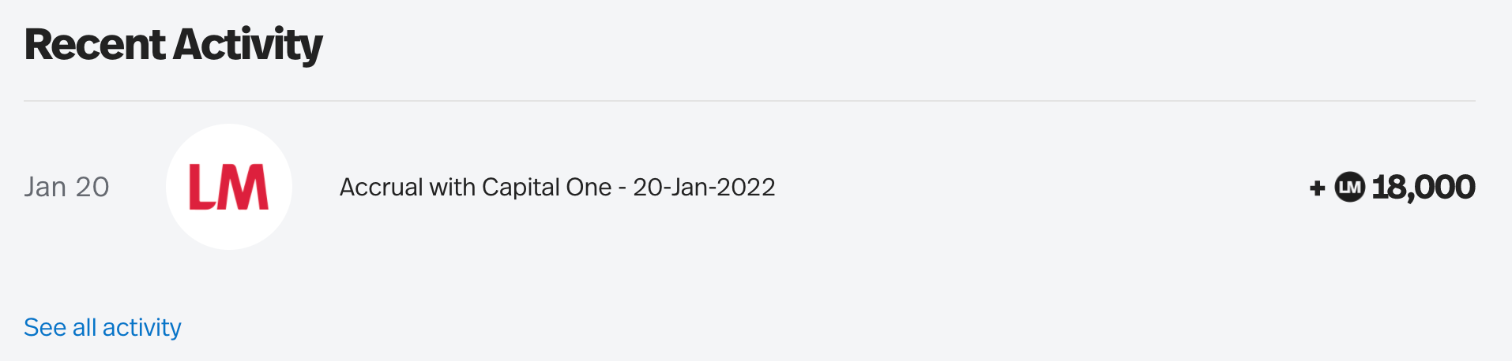1512x361 pixels.
Task: Click the word "activity" in the blue link
Action: (x=142, y=327)
